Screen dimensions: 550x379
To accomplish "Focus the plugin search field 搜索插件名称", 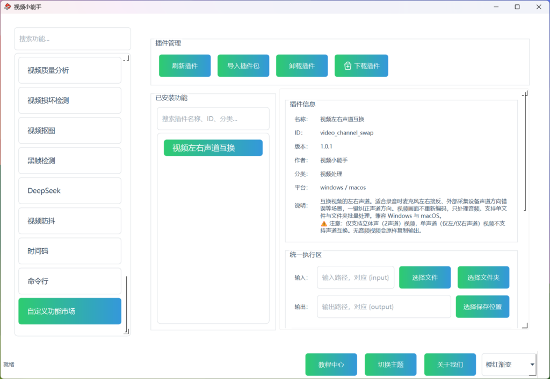I will (x=213, y=118).
